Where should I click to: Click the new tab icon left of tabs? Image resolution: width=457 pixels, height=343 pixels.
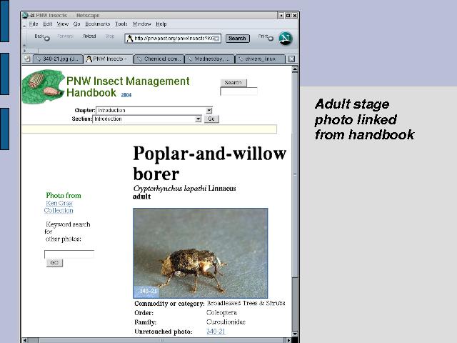pos(26,59)
